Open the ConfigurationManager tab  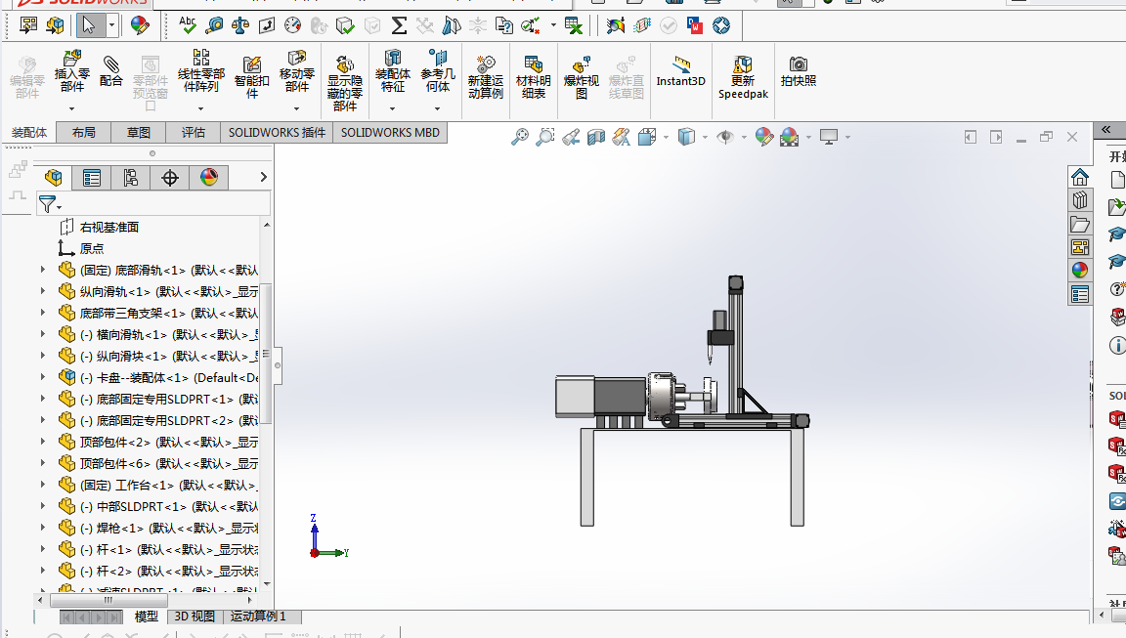(131, 177)
